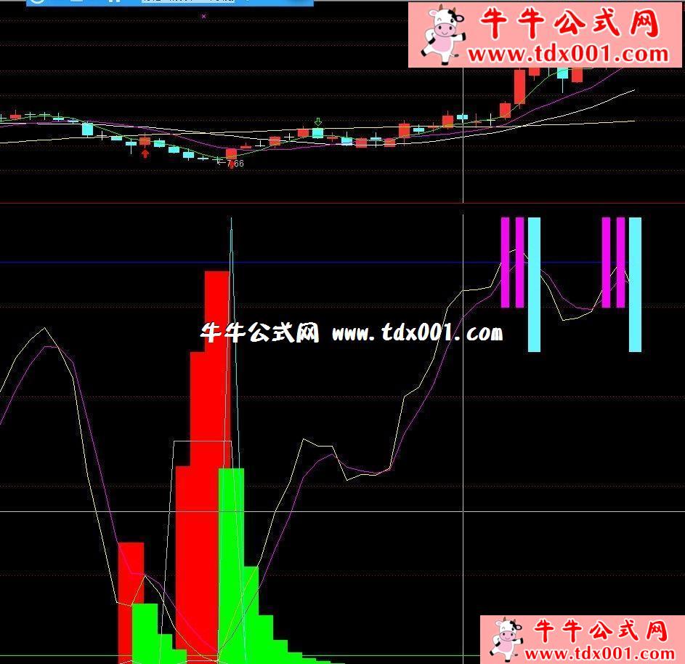685x664 pixels.
Task: Select the tallest red histogram bar
Action: pos(216,364)
